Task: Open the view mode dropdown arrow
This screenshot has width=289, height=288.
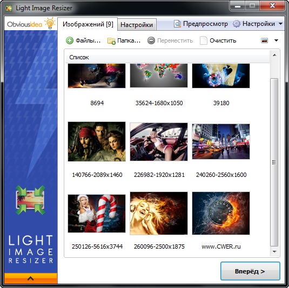Action: 276,40
